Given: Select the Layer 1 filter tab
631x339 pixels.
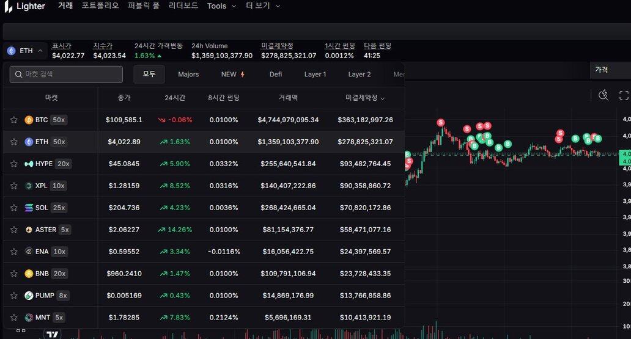Looking at the screenshot, I should (x=315, y=75).
